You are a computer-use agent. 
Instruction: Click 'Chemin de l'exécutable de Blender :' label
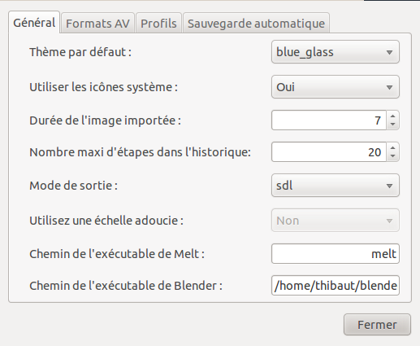[126, 286]
